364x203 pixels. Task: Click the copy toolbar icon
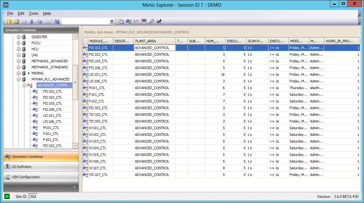(x=39, y=21)
